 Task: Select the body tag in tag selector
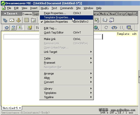[x=45, y=112]
